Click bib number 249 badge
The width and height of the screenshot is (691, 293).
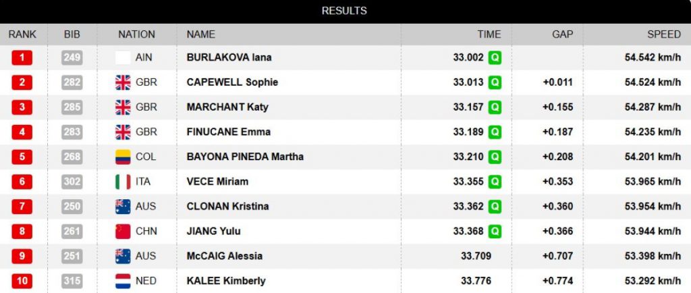(72, 57)
